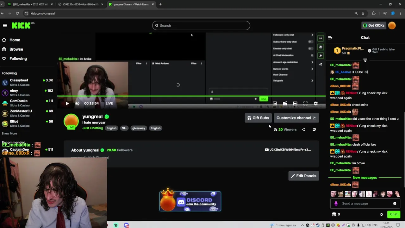Open picture-in-picture mini player
Viewport: 405px width, 228px height.
tap(275, 104)
